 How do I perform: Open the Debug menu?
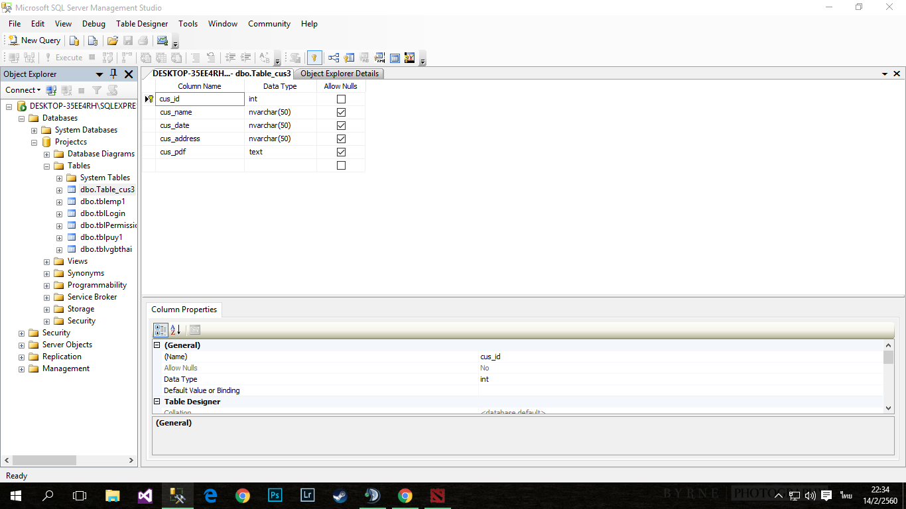[x=94, y=24]
